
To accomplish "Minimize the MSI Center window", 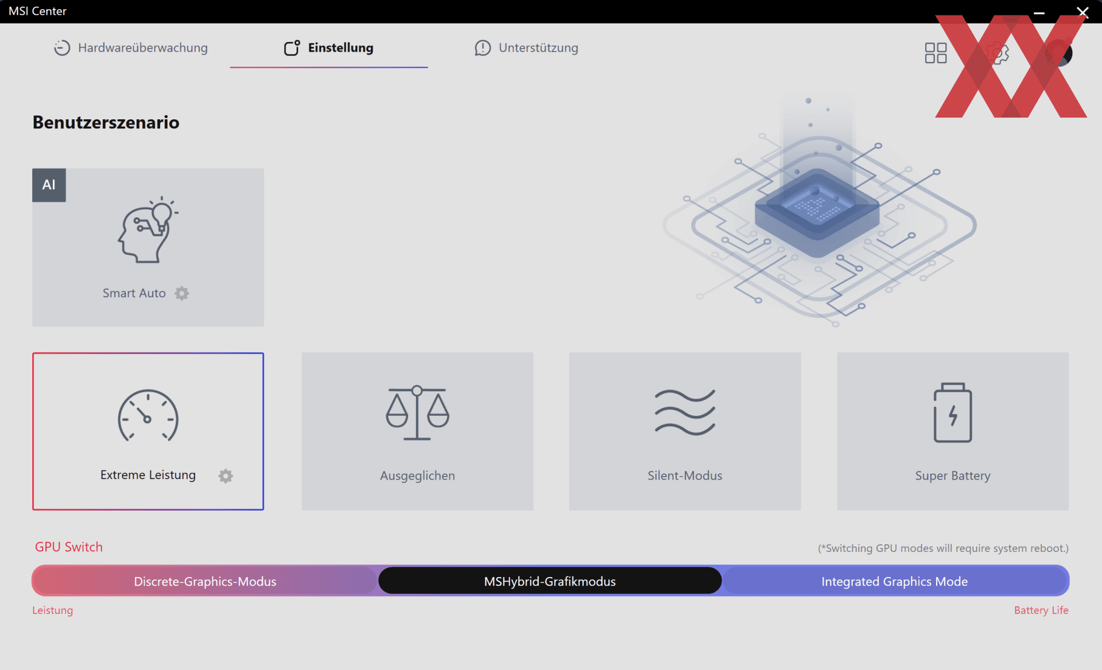I will pos(1039,12).
